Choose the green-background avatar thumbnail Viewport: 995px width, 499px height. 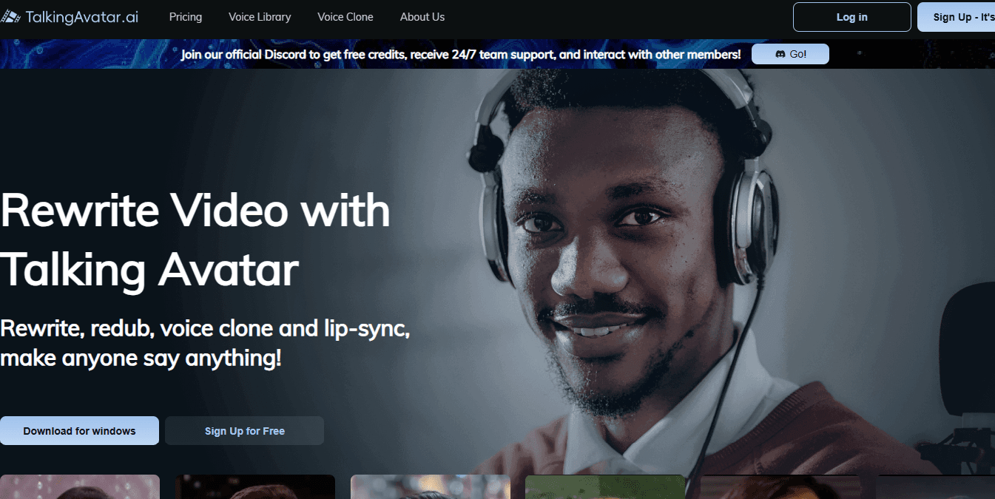point(604,487)
